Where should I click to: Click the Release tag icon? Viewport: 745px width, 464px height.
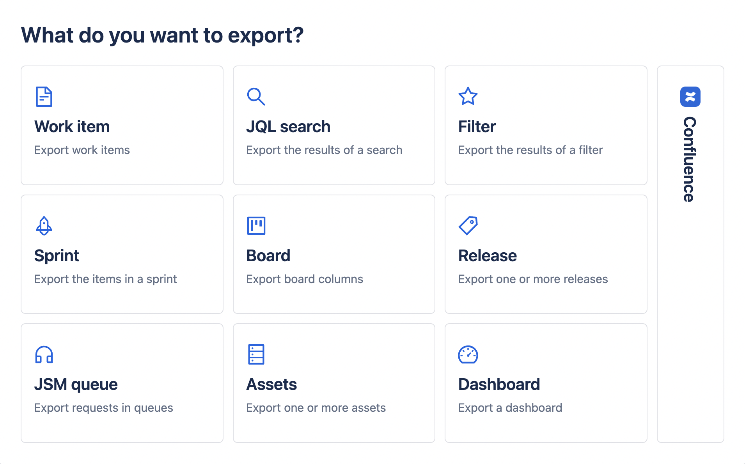pos(468,225)
